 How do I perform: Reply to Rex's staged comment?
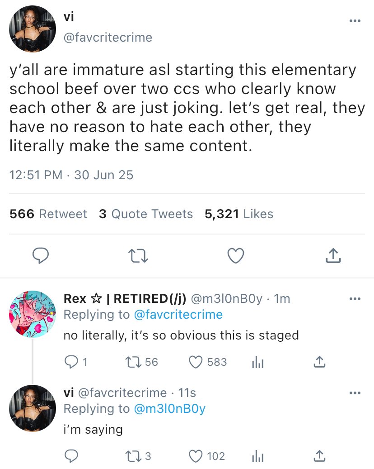click(x=70, y=362)
